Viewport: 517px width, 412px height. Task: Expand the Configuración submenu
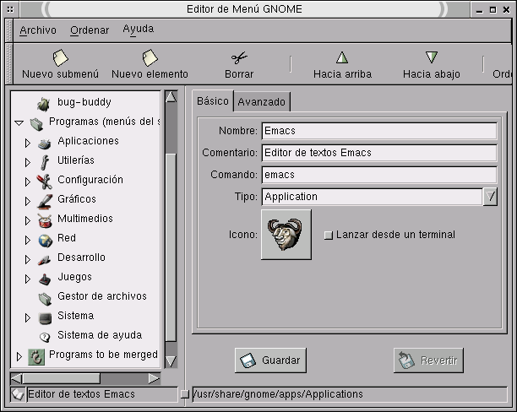pos(28,182)
